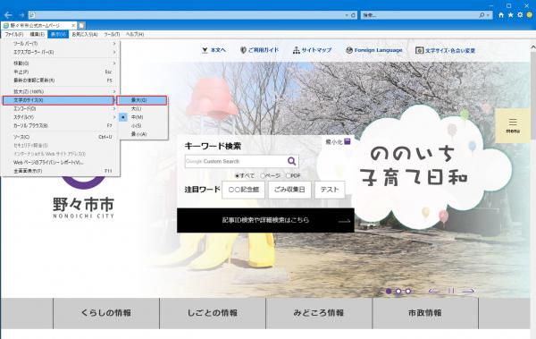Expand the エクスプローラーバー(E) submenu
The height and width of the screenshot is (339, 536).
click(61, 52)
